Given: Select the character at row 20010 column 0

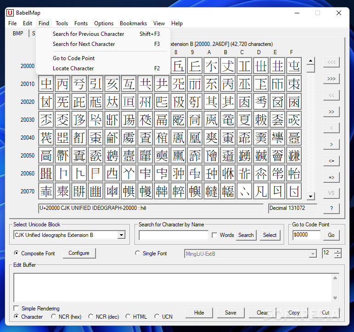Looking at the screenshot, I should tap(46, 84).
